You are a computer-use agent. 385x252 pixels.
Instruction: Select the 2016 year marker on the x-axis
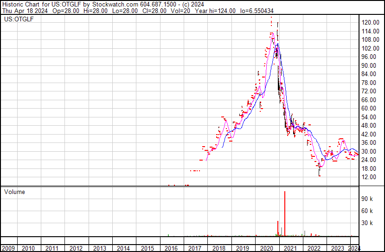coord(172,248)
